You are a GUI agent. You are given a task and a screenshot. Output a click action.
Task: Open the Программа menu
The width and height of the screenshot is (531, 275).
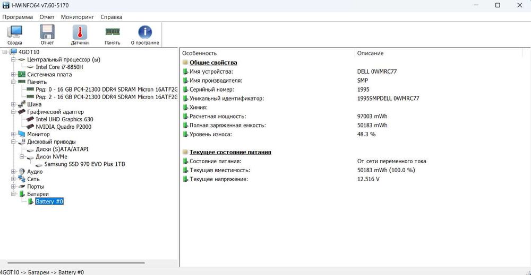[x=18, y=17]
